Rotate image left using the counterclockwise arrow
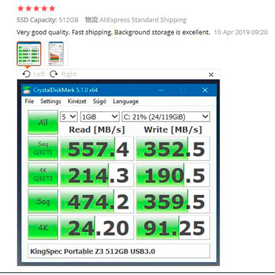275x275 pixels. [x=26, y=74]
